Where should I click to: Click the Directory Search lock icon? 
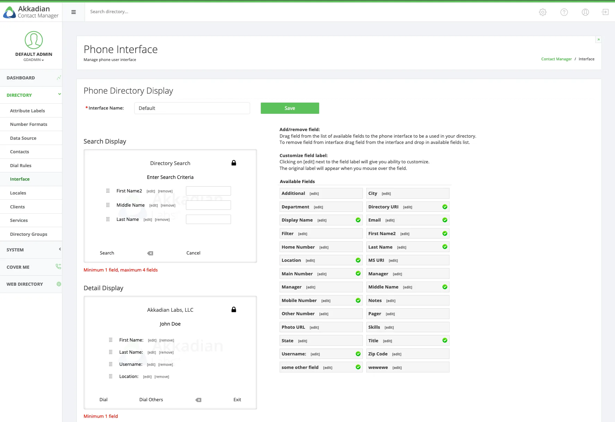[234, 163]
